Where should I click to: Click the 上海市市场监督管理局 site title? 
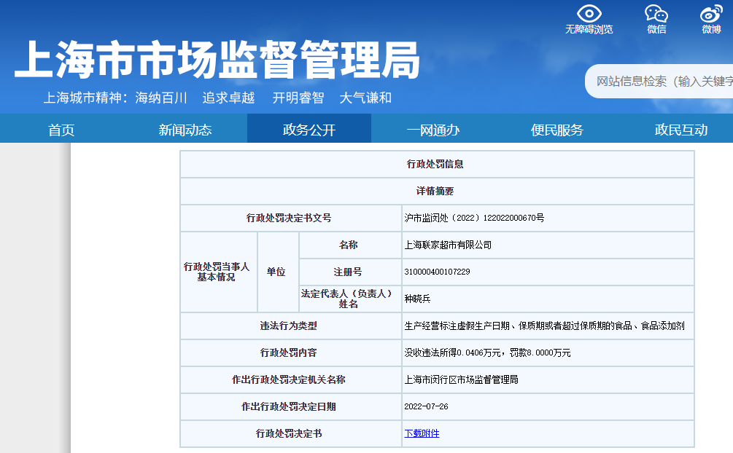coord(217,60)
